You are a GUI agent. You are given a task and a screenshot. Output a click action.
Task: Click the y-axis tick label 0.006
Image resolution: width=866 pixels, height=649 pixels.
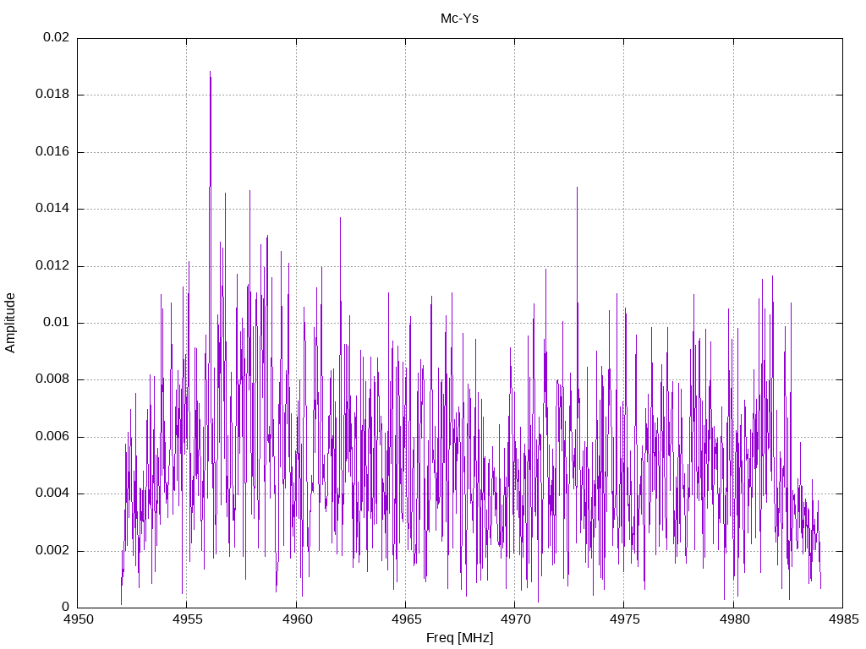pos(52,437)
